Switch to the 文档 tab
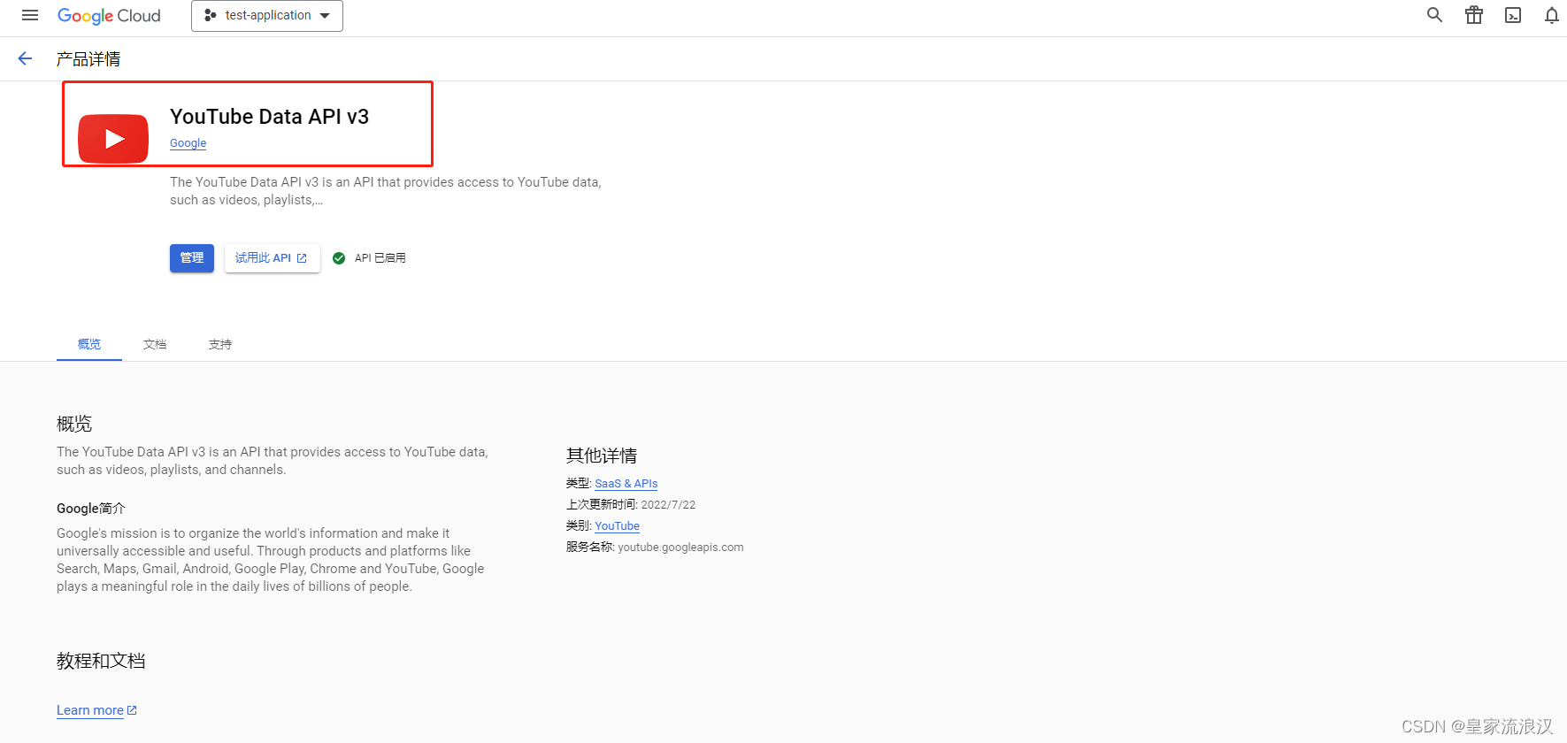The height and width of the screenshot is (743, 1567). pos(155,344)
